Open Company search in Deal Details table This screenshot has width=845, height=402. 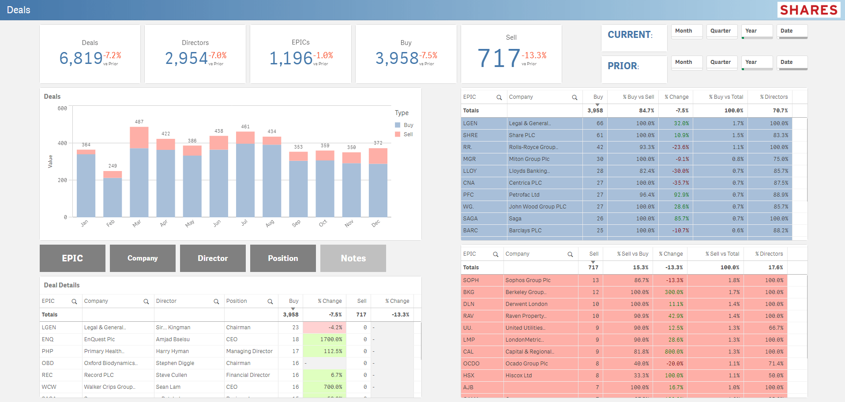tap(146, 301)
